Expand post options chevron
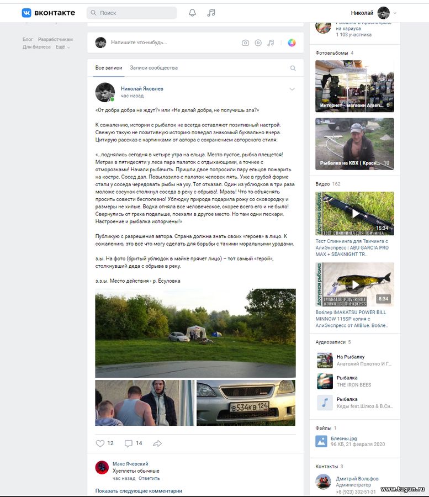The image size is (429, 497). 292,89
